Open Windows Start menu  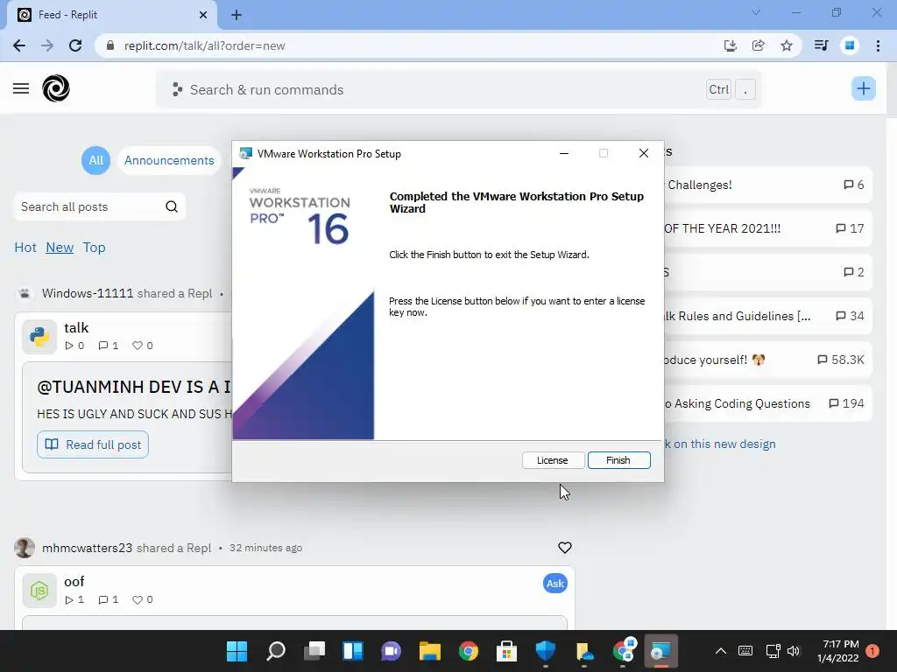(237, 651)
